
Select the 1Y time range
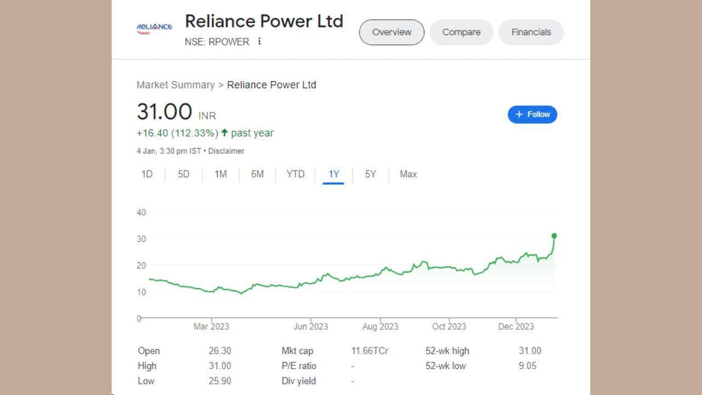[x=334, y=174]
